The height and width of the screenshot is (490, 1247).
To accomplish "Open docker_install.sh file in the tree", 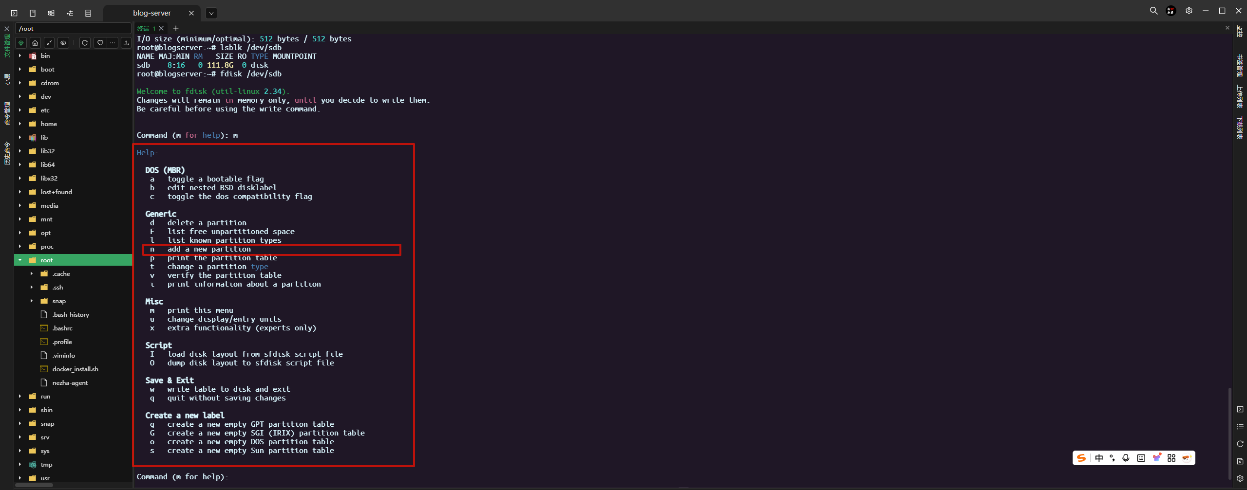I will click(x=75, y=369).
